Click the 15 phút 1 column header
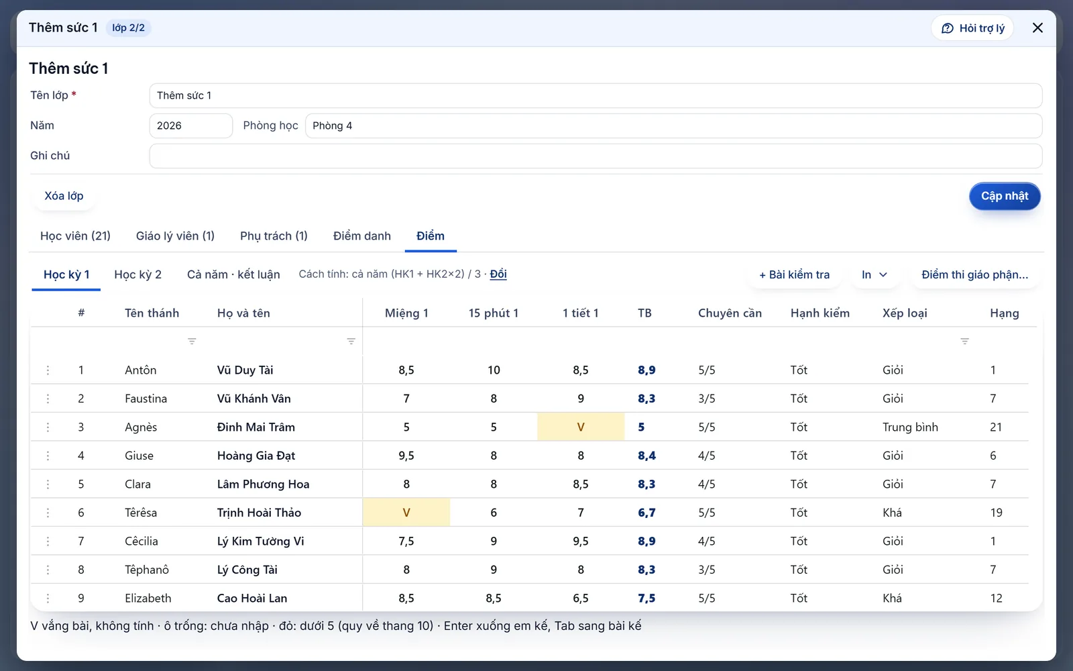This screenshot has width=1073, height=671. click(494, 313)
